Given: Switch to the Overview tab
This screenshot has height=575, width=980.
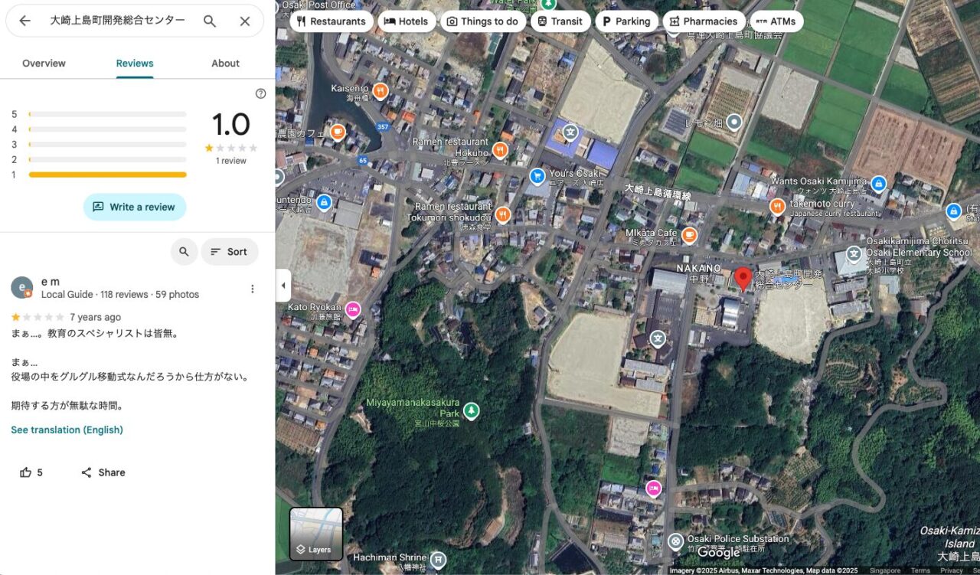Looking at the screenshot, I should click(x=44, y=64).
